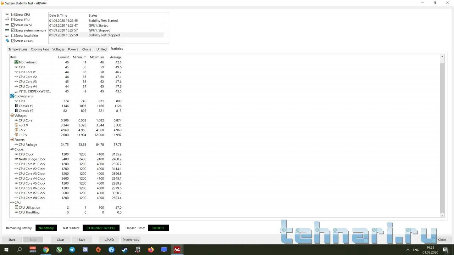Click the Cooling Fans category fan icon
This screenshot has height=255, width=454.
point(12,96)
